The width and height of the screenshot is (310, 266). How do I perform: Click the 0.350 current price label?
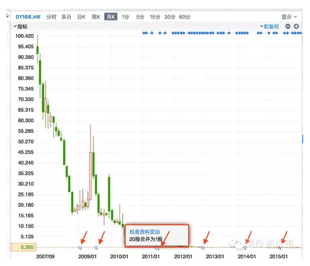click(x=24, y=247)
